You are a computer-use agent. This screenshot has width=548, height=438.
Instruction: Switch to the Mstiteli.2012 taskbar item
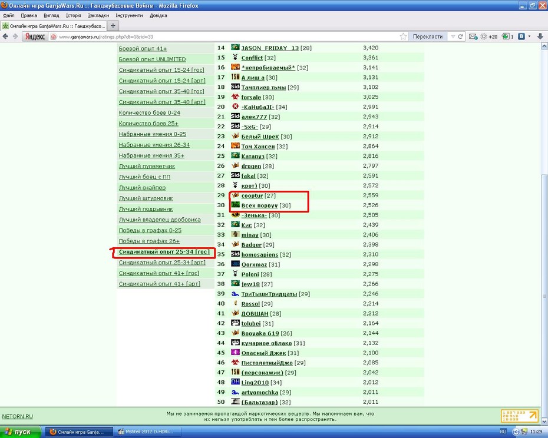coord(147,432)
